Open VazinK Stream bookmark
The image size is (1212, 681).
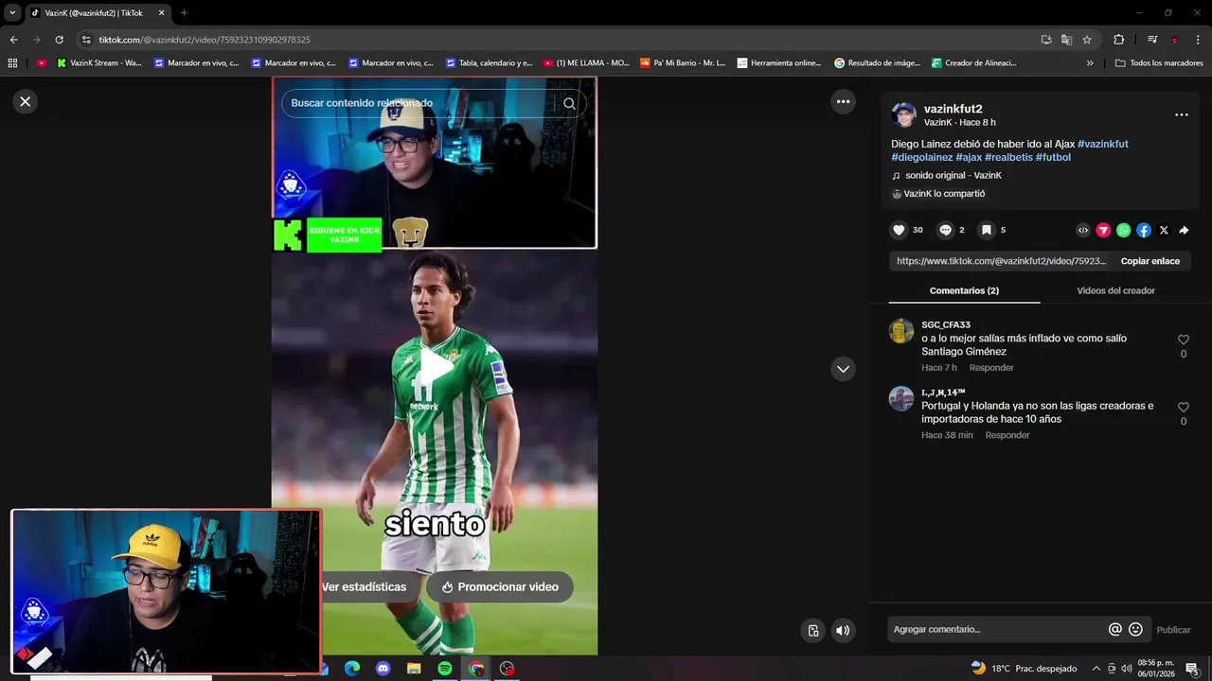coord(99,63)
